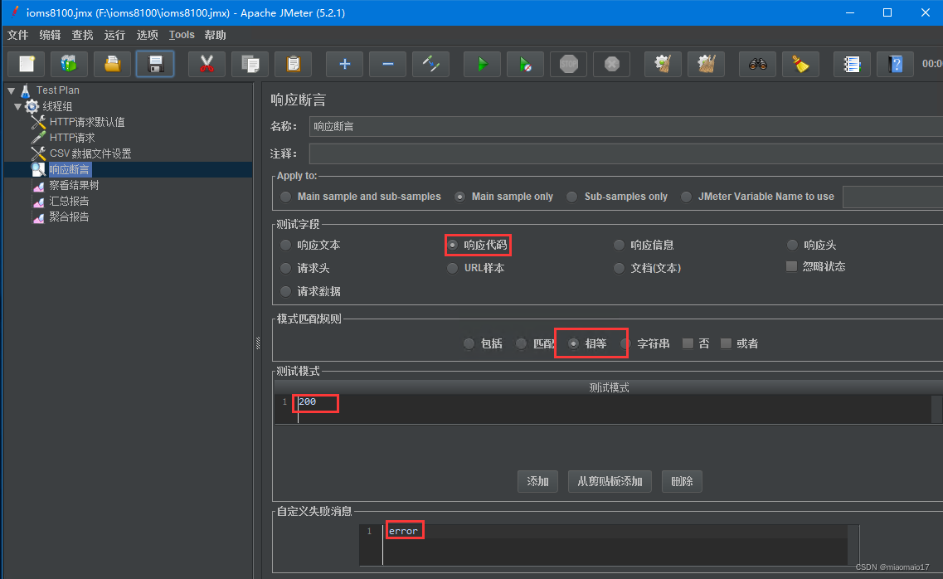Viewport: 943px width, 579px height.
Task: Select the Test Plan flask icon
Action: 25,90
